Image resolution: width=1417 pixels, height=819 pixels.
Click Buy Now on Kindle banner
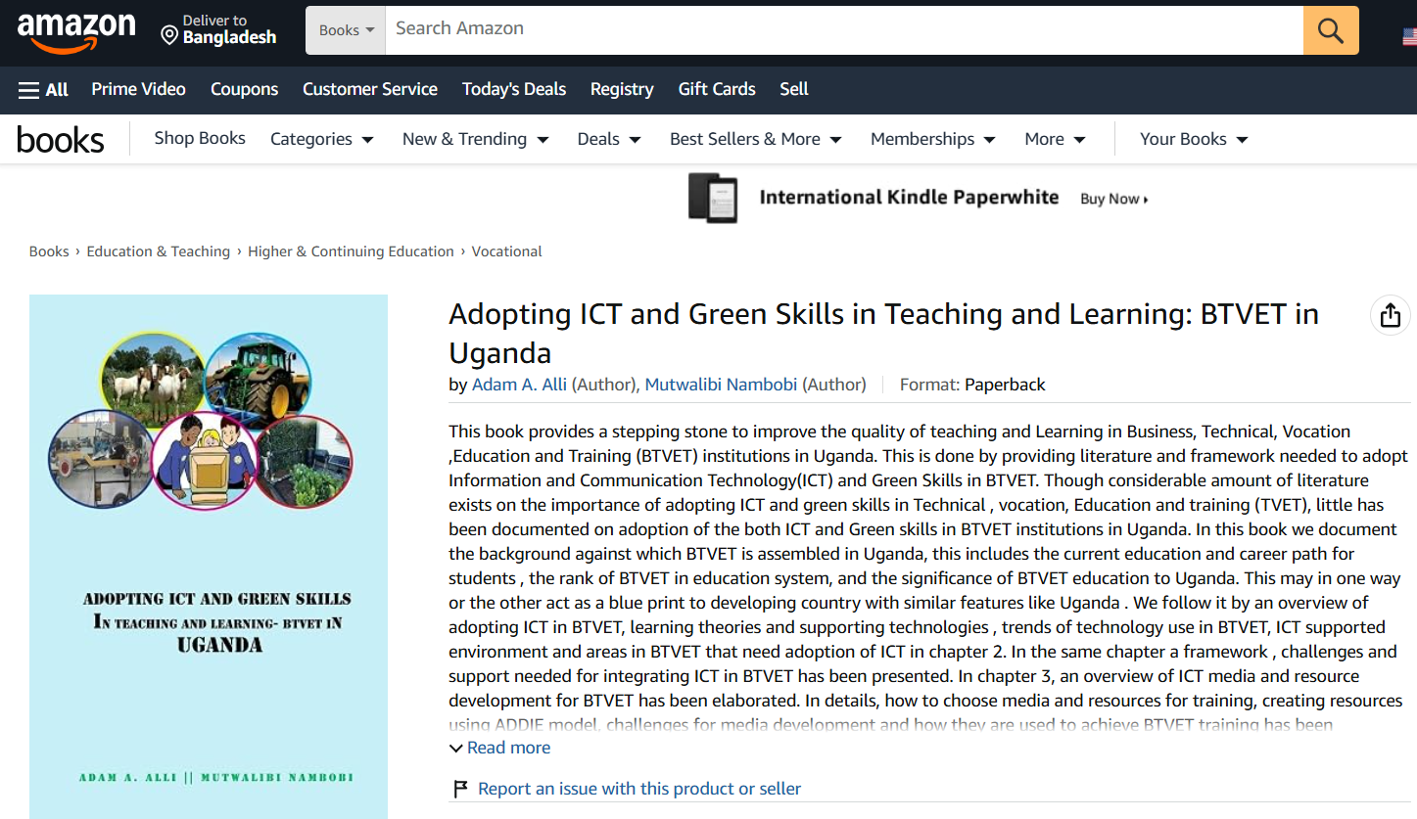(x=1114, y=199)
